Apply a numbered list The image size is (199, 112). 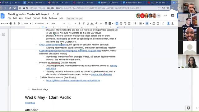point(140,24)
